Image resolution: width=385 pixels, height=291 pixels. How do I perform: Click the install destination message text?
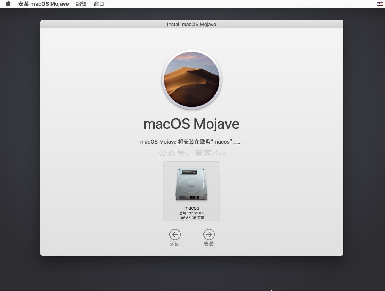pos(191,142)
